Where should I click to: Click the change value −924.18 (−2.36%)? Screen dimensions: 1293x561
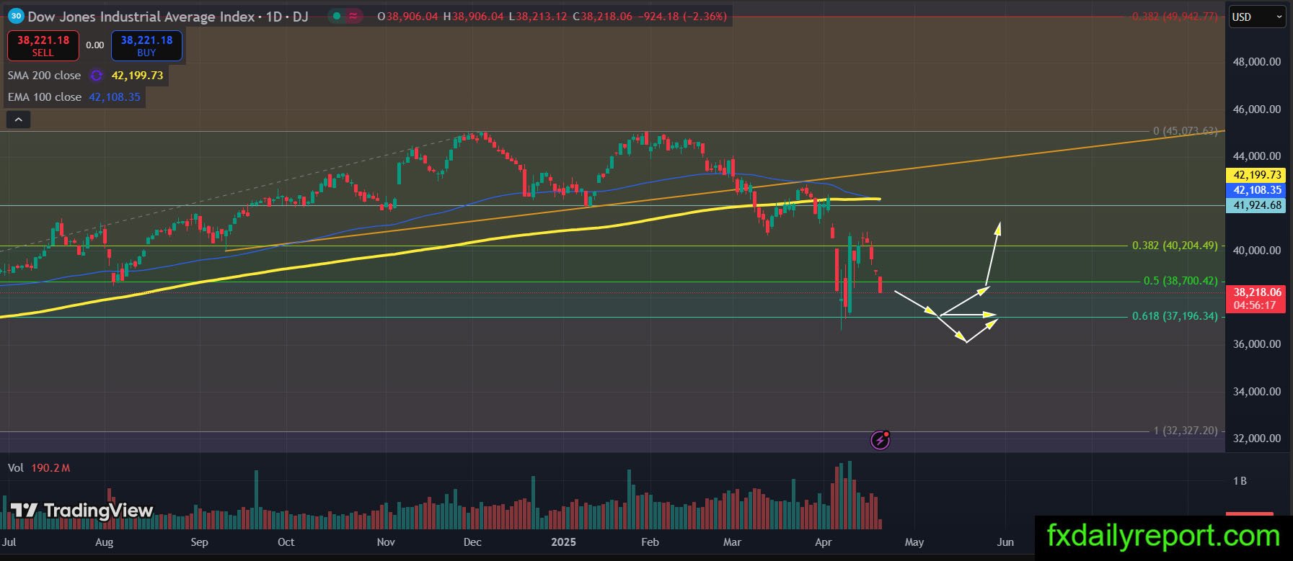tap(683, 16)
